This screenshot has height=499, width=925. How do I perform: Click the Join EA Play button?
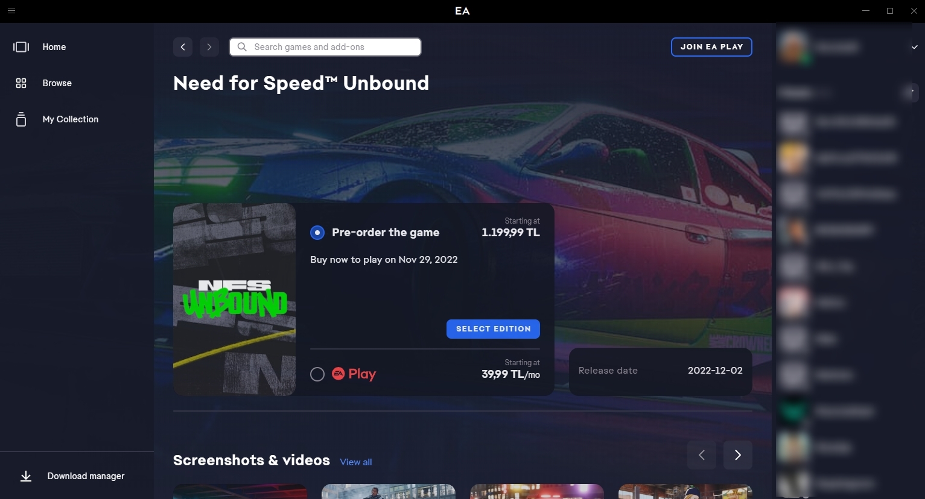(711, 47)
